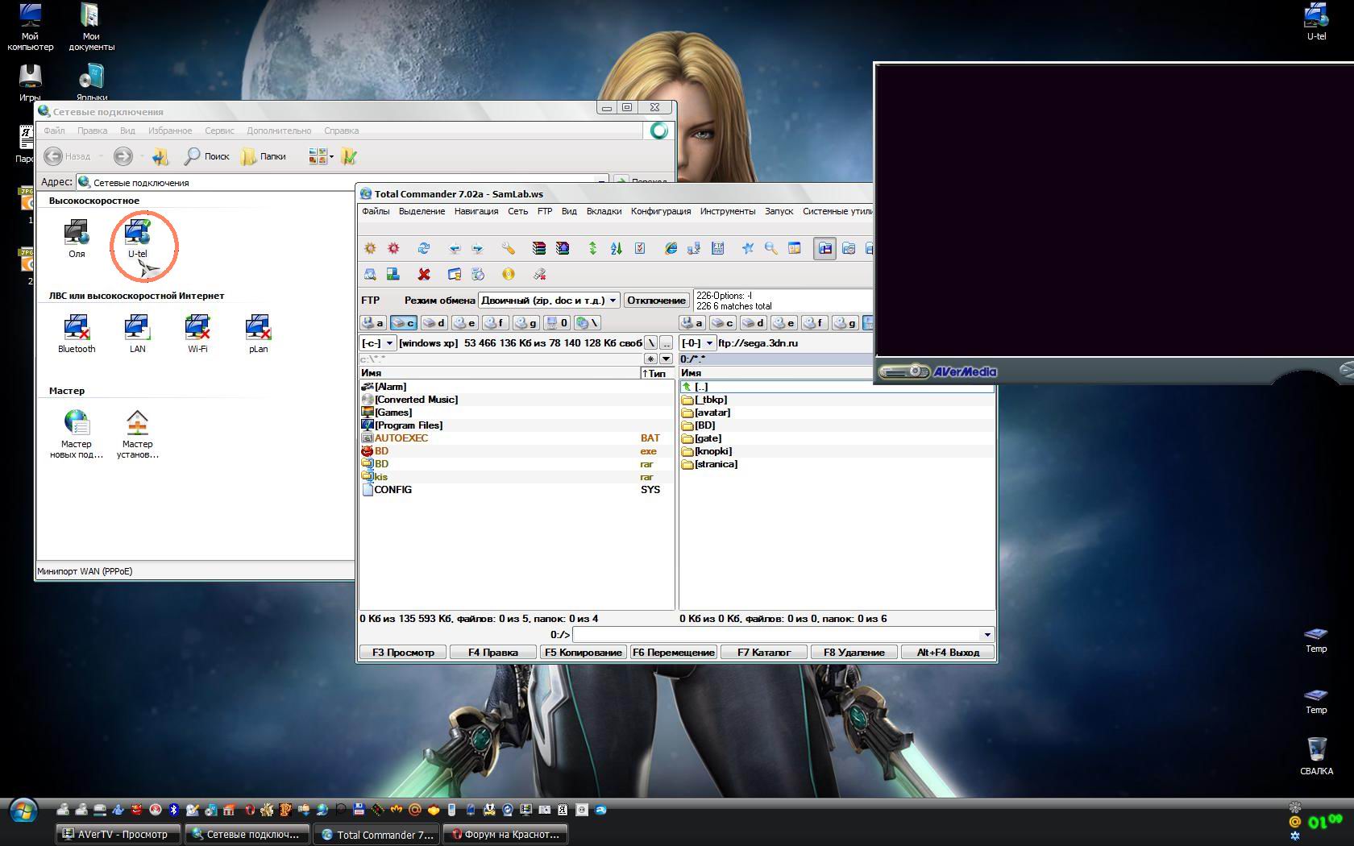Select the pLan connection icon
Screen dimensions: 1354x846
click(258, 334)
